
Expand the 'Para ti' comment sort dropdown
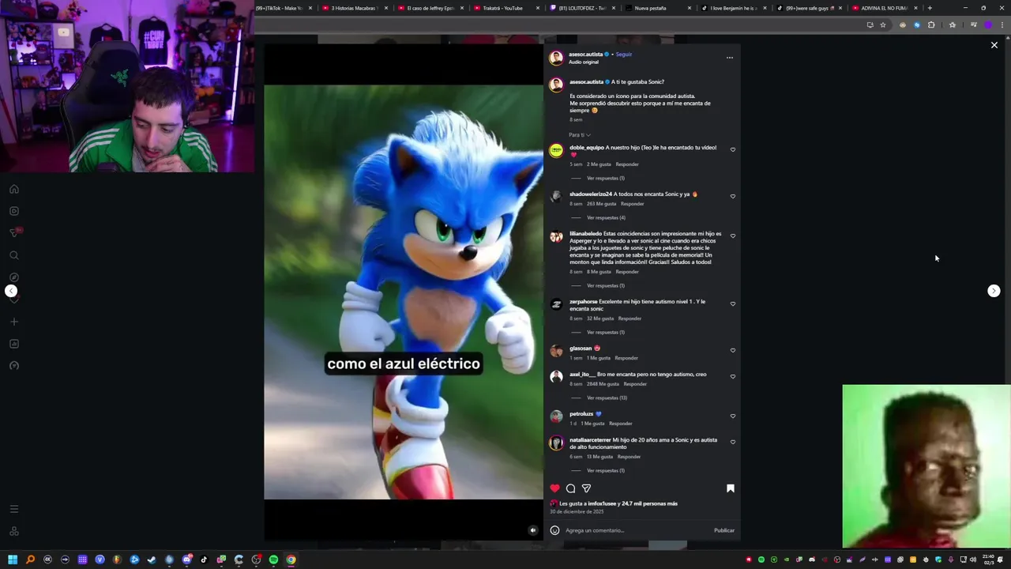pyautogui.click(x=580, y=135)
